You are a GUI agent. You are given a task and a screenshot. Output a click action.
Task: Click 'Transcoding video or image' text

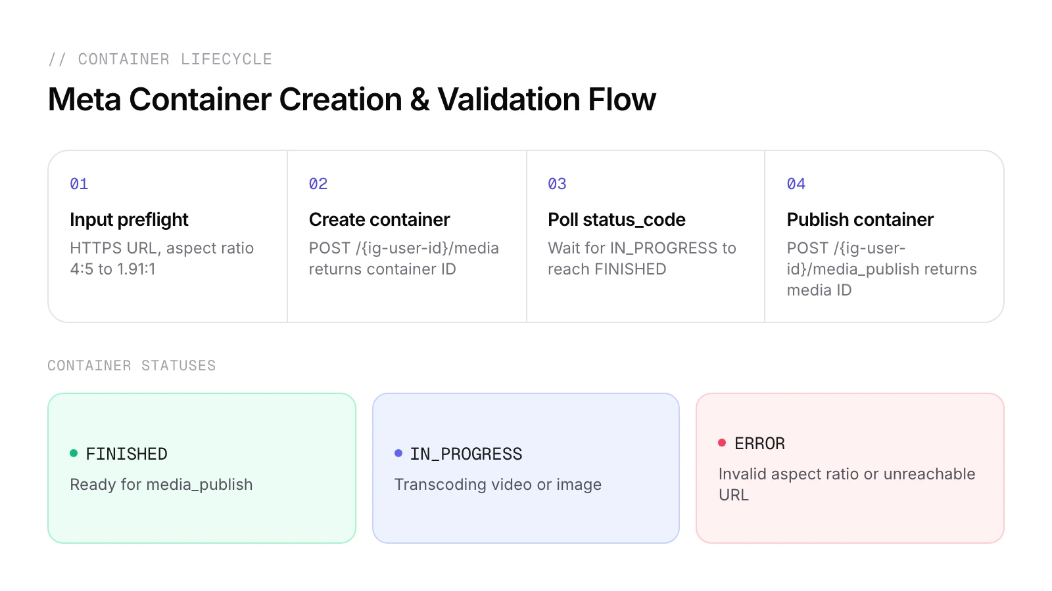pyautogui.click(x=498, y=485)
